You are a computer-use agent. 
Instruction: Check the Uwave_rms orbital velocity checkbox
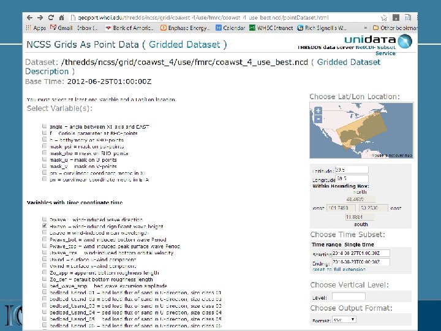tap(45, 252)
